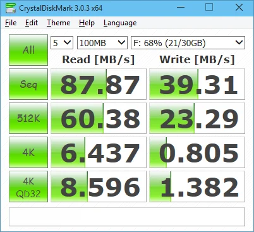Click the empty comment field at bottom
The height and width of the screenshot is (232, 254).
(x=127, y=217)
